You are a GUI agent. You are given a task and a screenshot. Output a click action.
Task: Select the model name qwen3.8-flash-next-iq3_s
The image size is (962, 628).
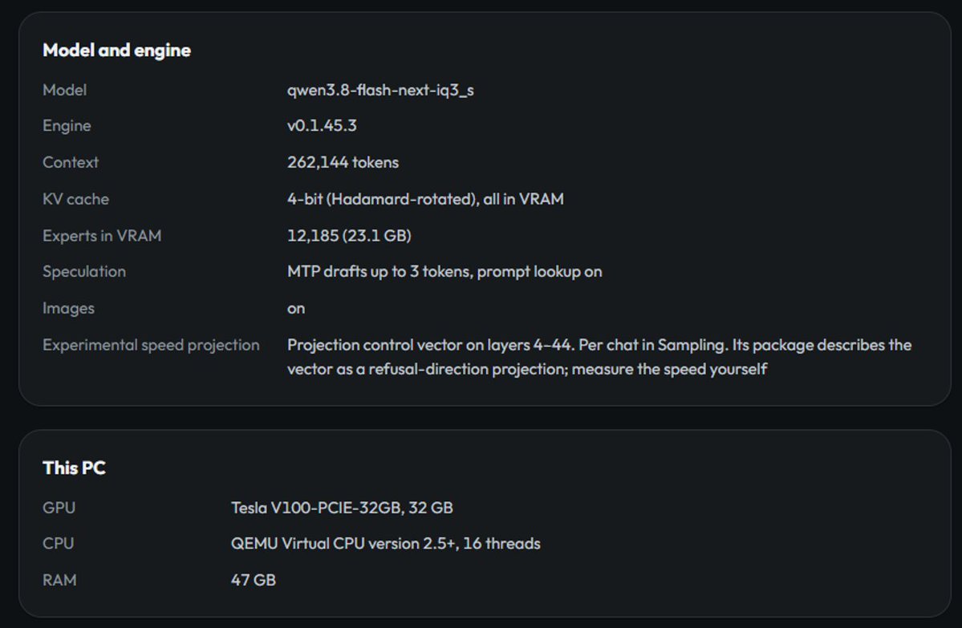coord(380,90)
